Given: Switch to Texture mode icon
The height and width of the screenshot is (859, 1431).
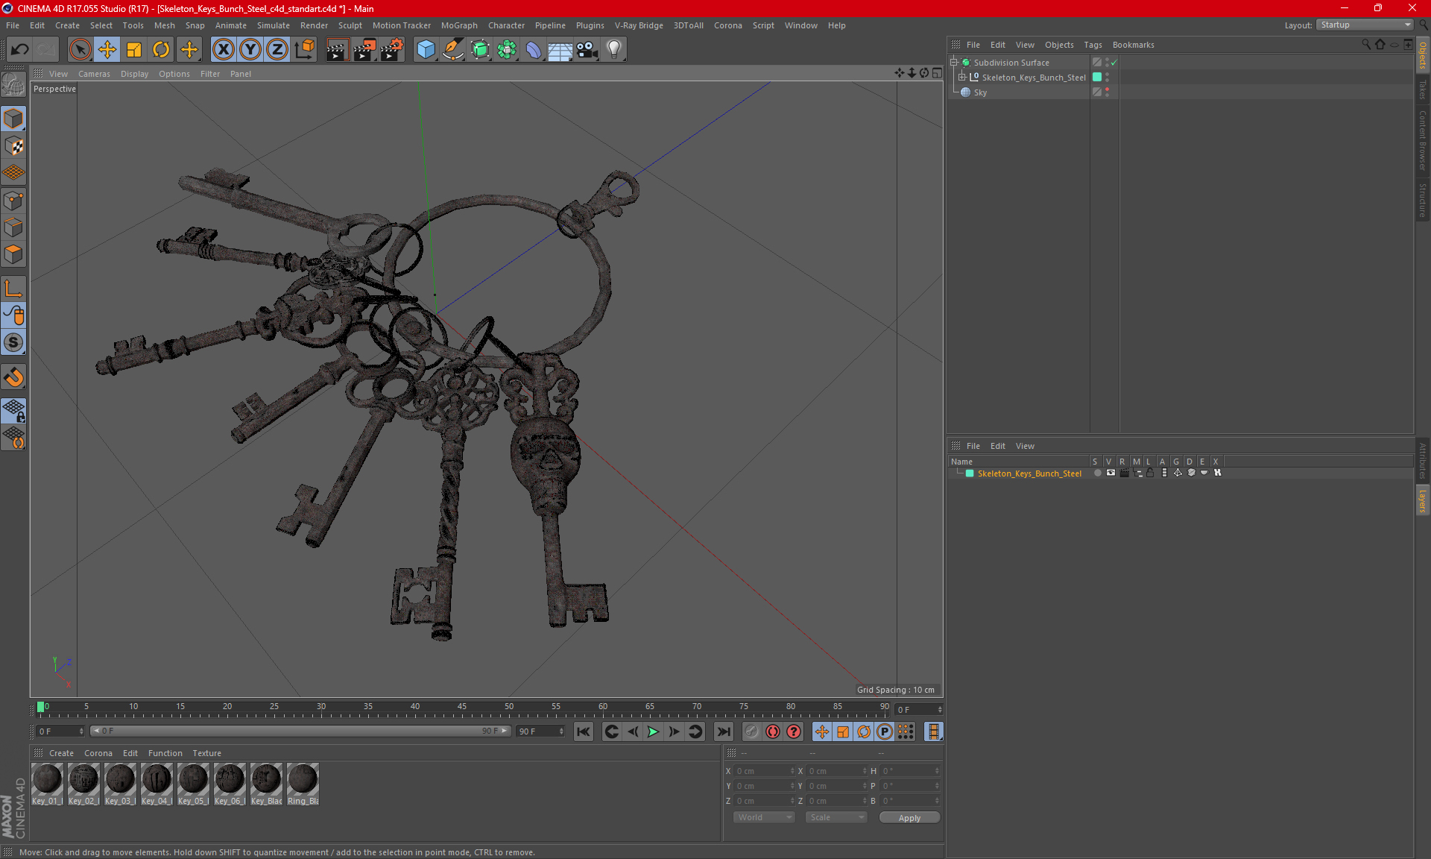Looking at the screenshot, I should pos(13,146).
